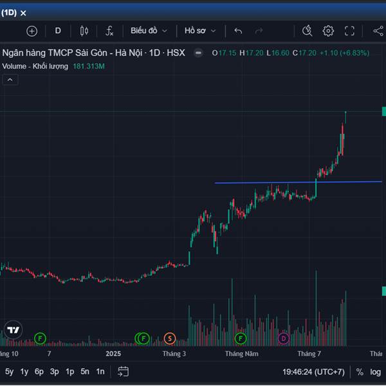
Task: Click the green F event marker near 7
Action: (40, 338)
